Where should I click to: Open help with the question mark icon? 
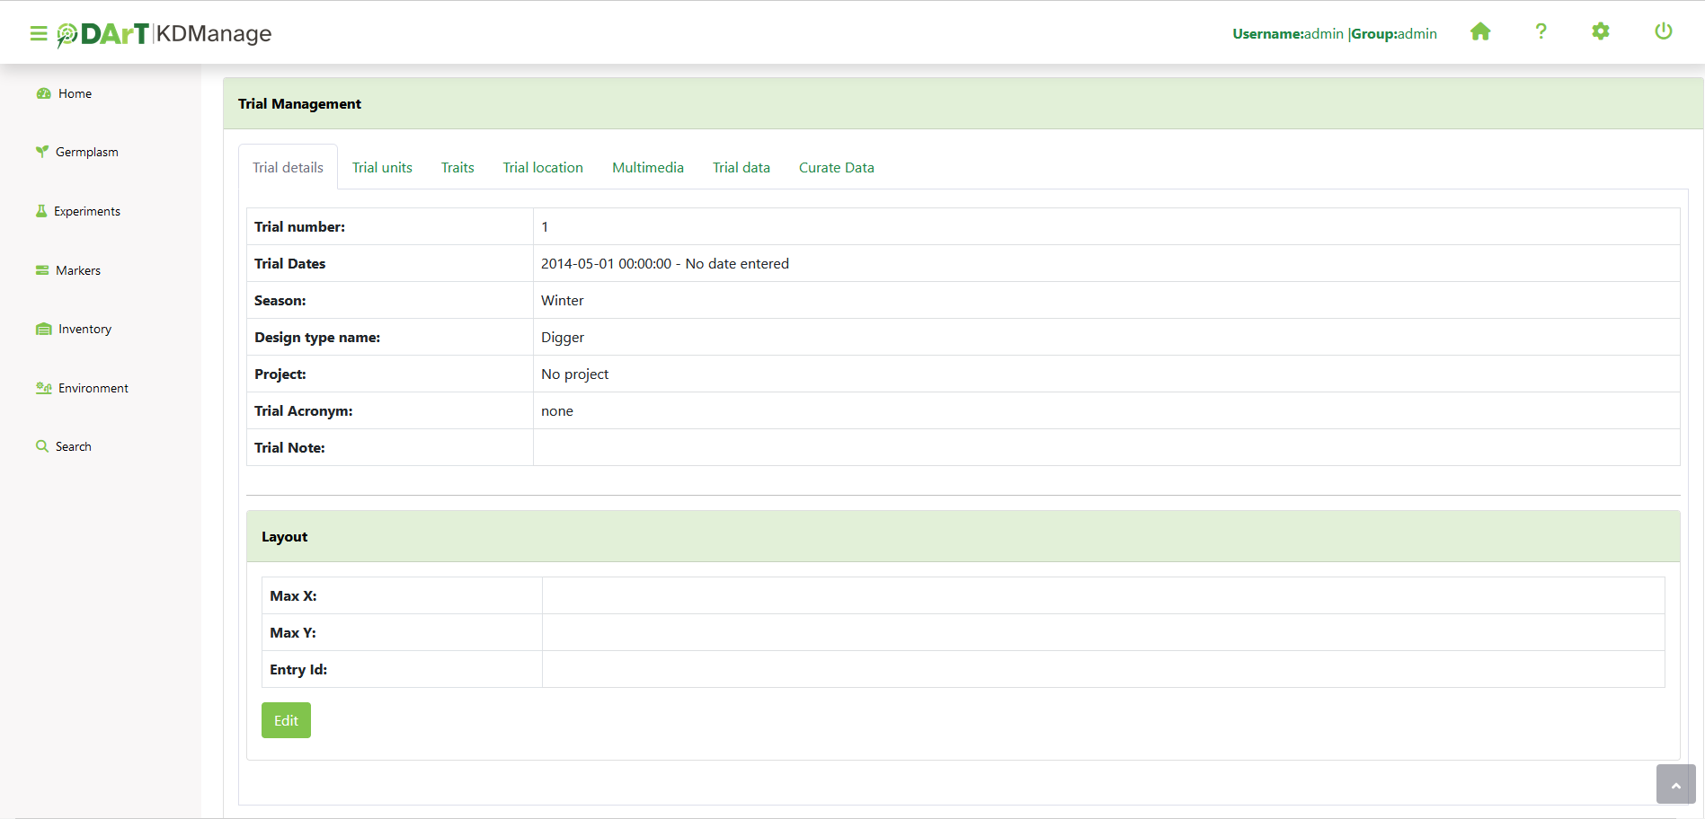(x=1541, y=32)
